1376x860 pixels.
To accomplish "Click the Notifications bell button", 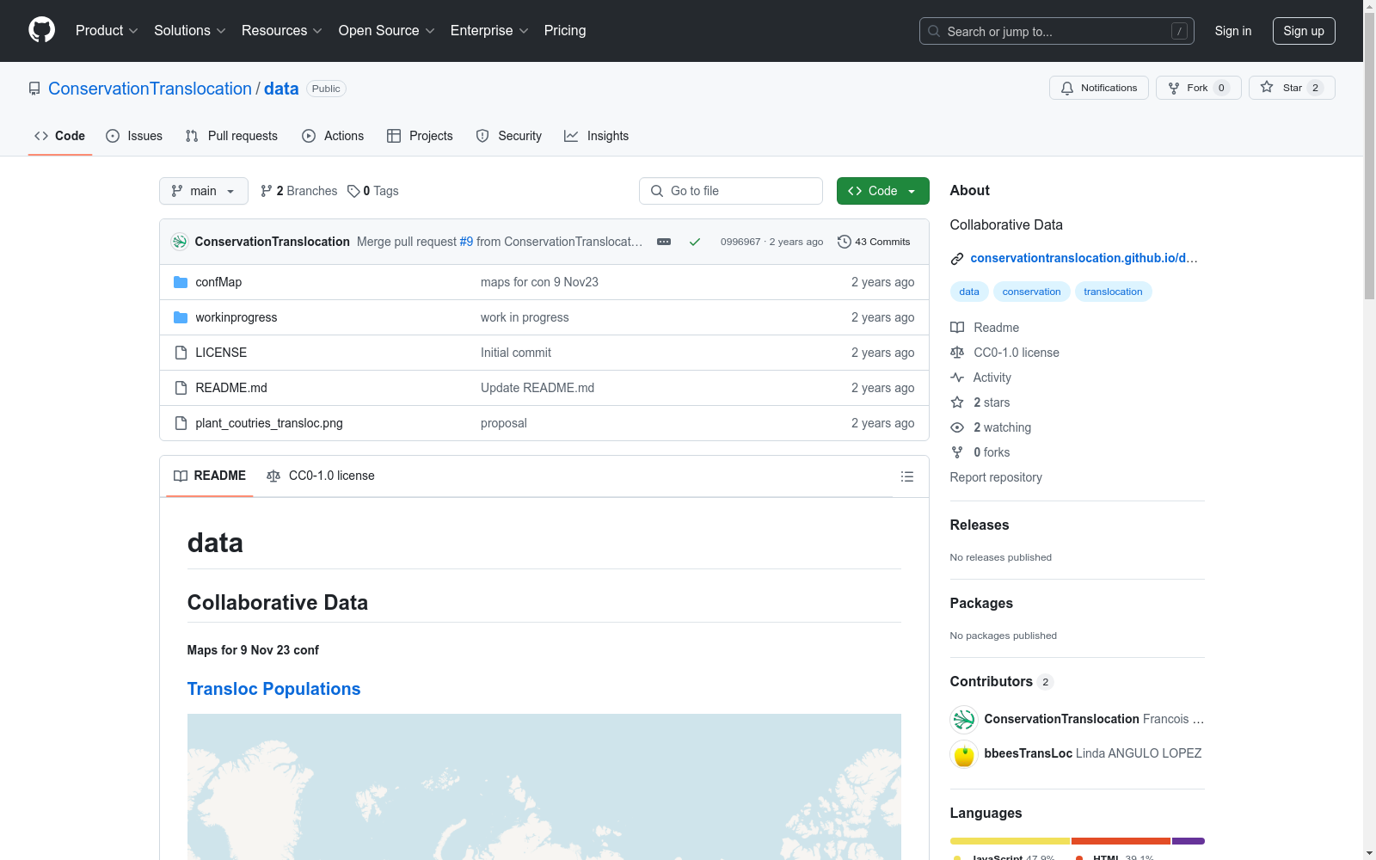I will 1099,88.
